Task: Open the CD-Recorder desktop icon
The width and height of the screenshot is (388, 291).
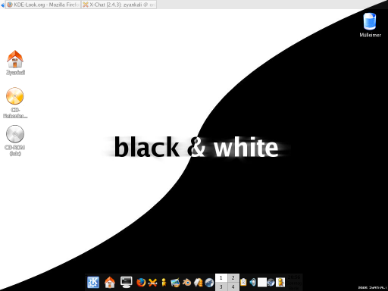Action: tap(15, 102)
